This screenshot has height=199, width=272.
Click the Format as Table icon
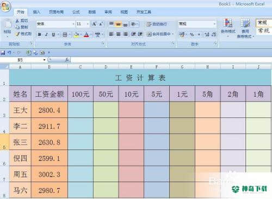(245, 28)
